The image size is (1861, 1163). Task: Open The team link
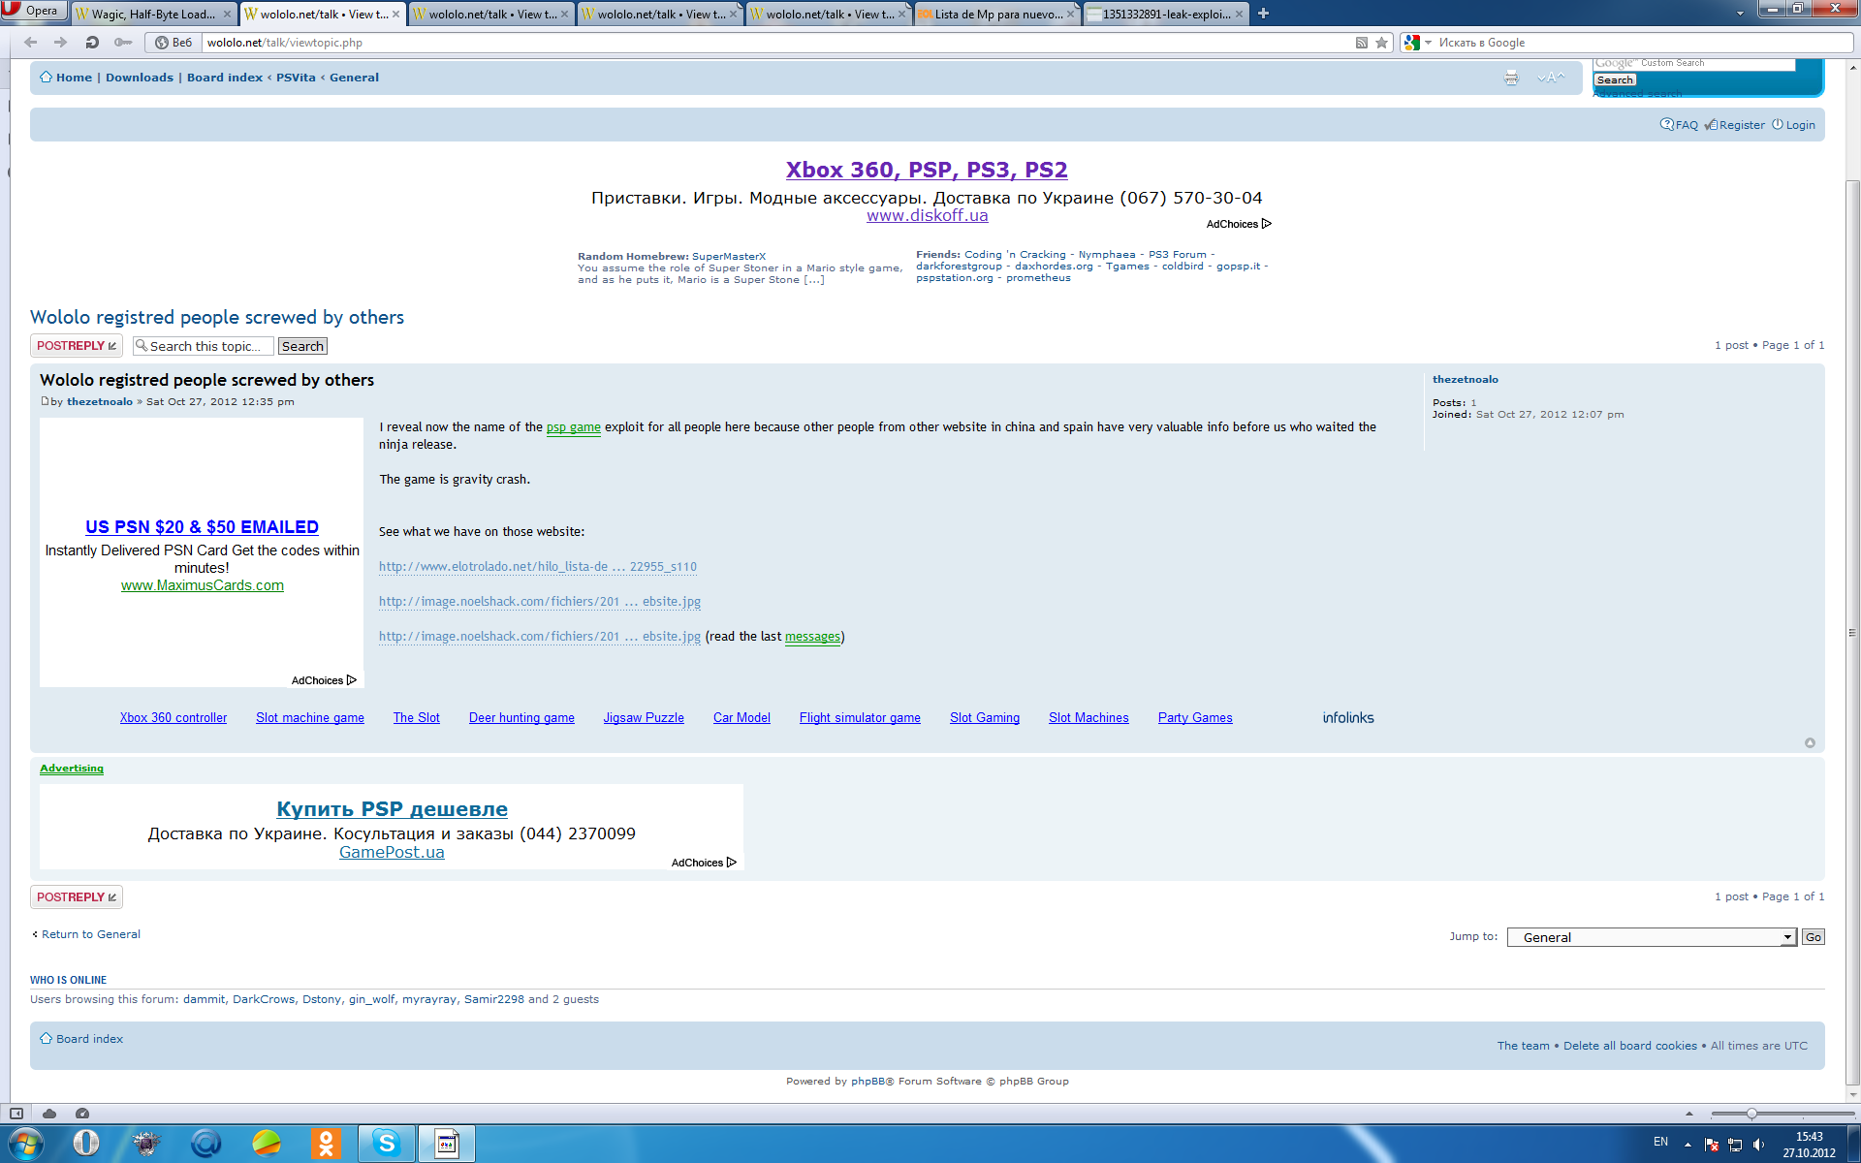1523,1046
